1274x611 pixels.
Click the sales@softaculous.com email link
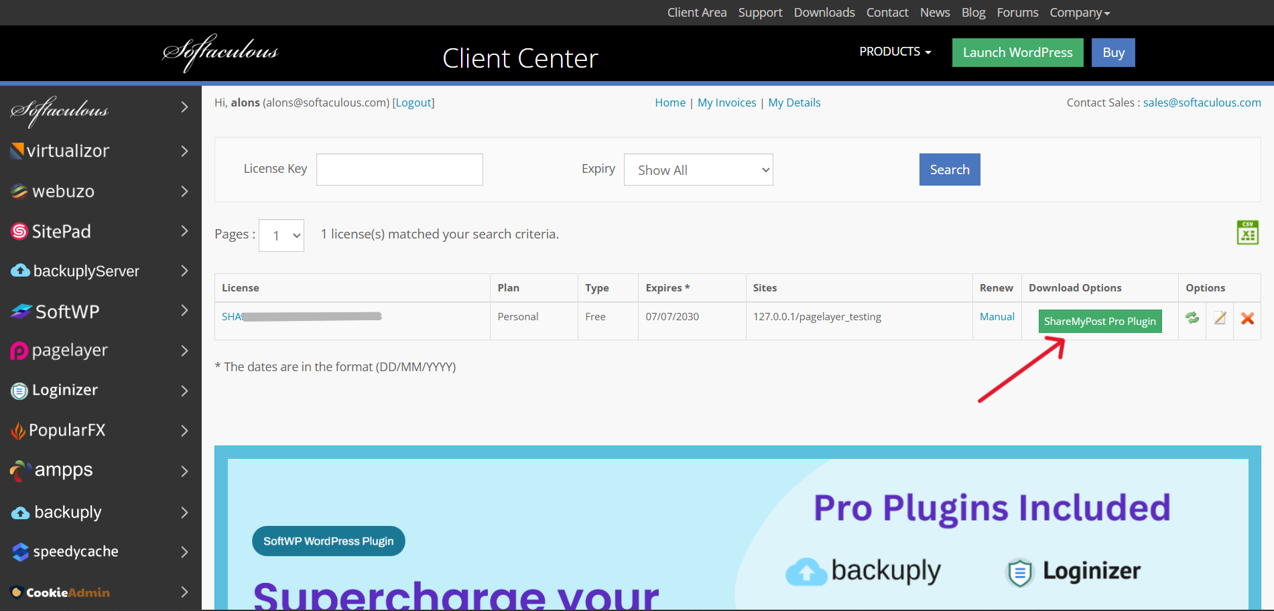coord(1202,103)
